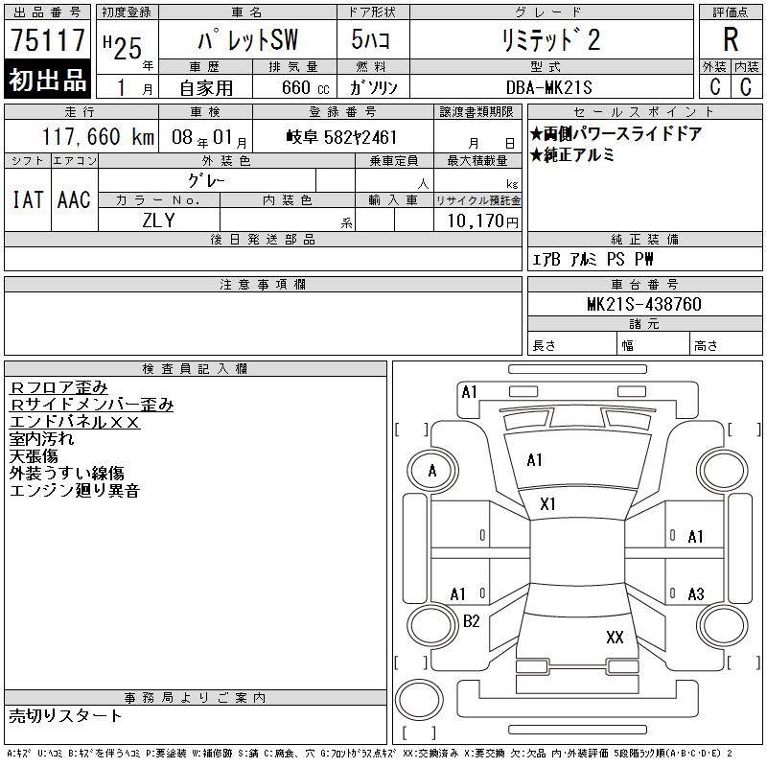This screenshot has height=767, width=767.
Task: Click the 高さ dimension cell
Action: point(726,344)
